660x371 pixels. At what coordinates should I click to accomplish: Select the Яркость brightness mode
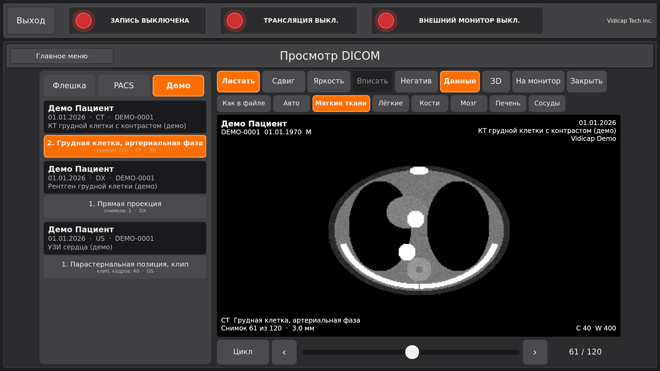(x=329, y=81)
